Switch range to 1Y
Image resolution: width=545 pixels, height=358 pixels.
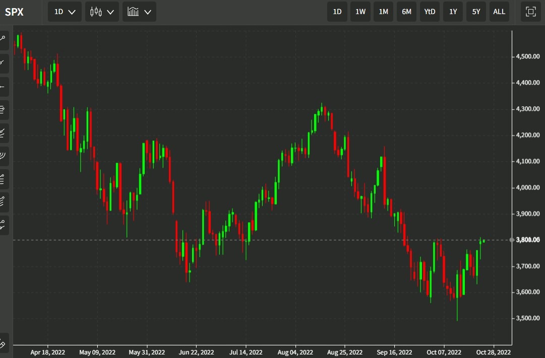coord(453,12)
